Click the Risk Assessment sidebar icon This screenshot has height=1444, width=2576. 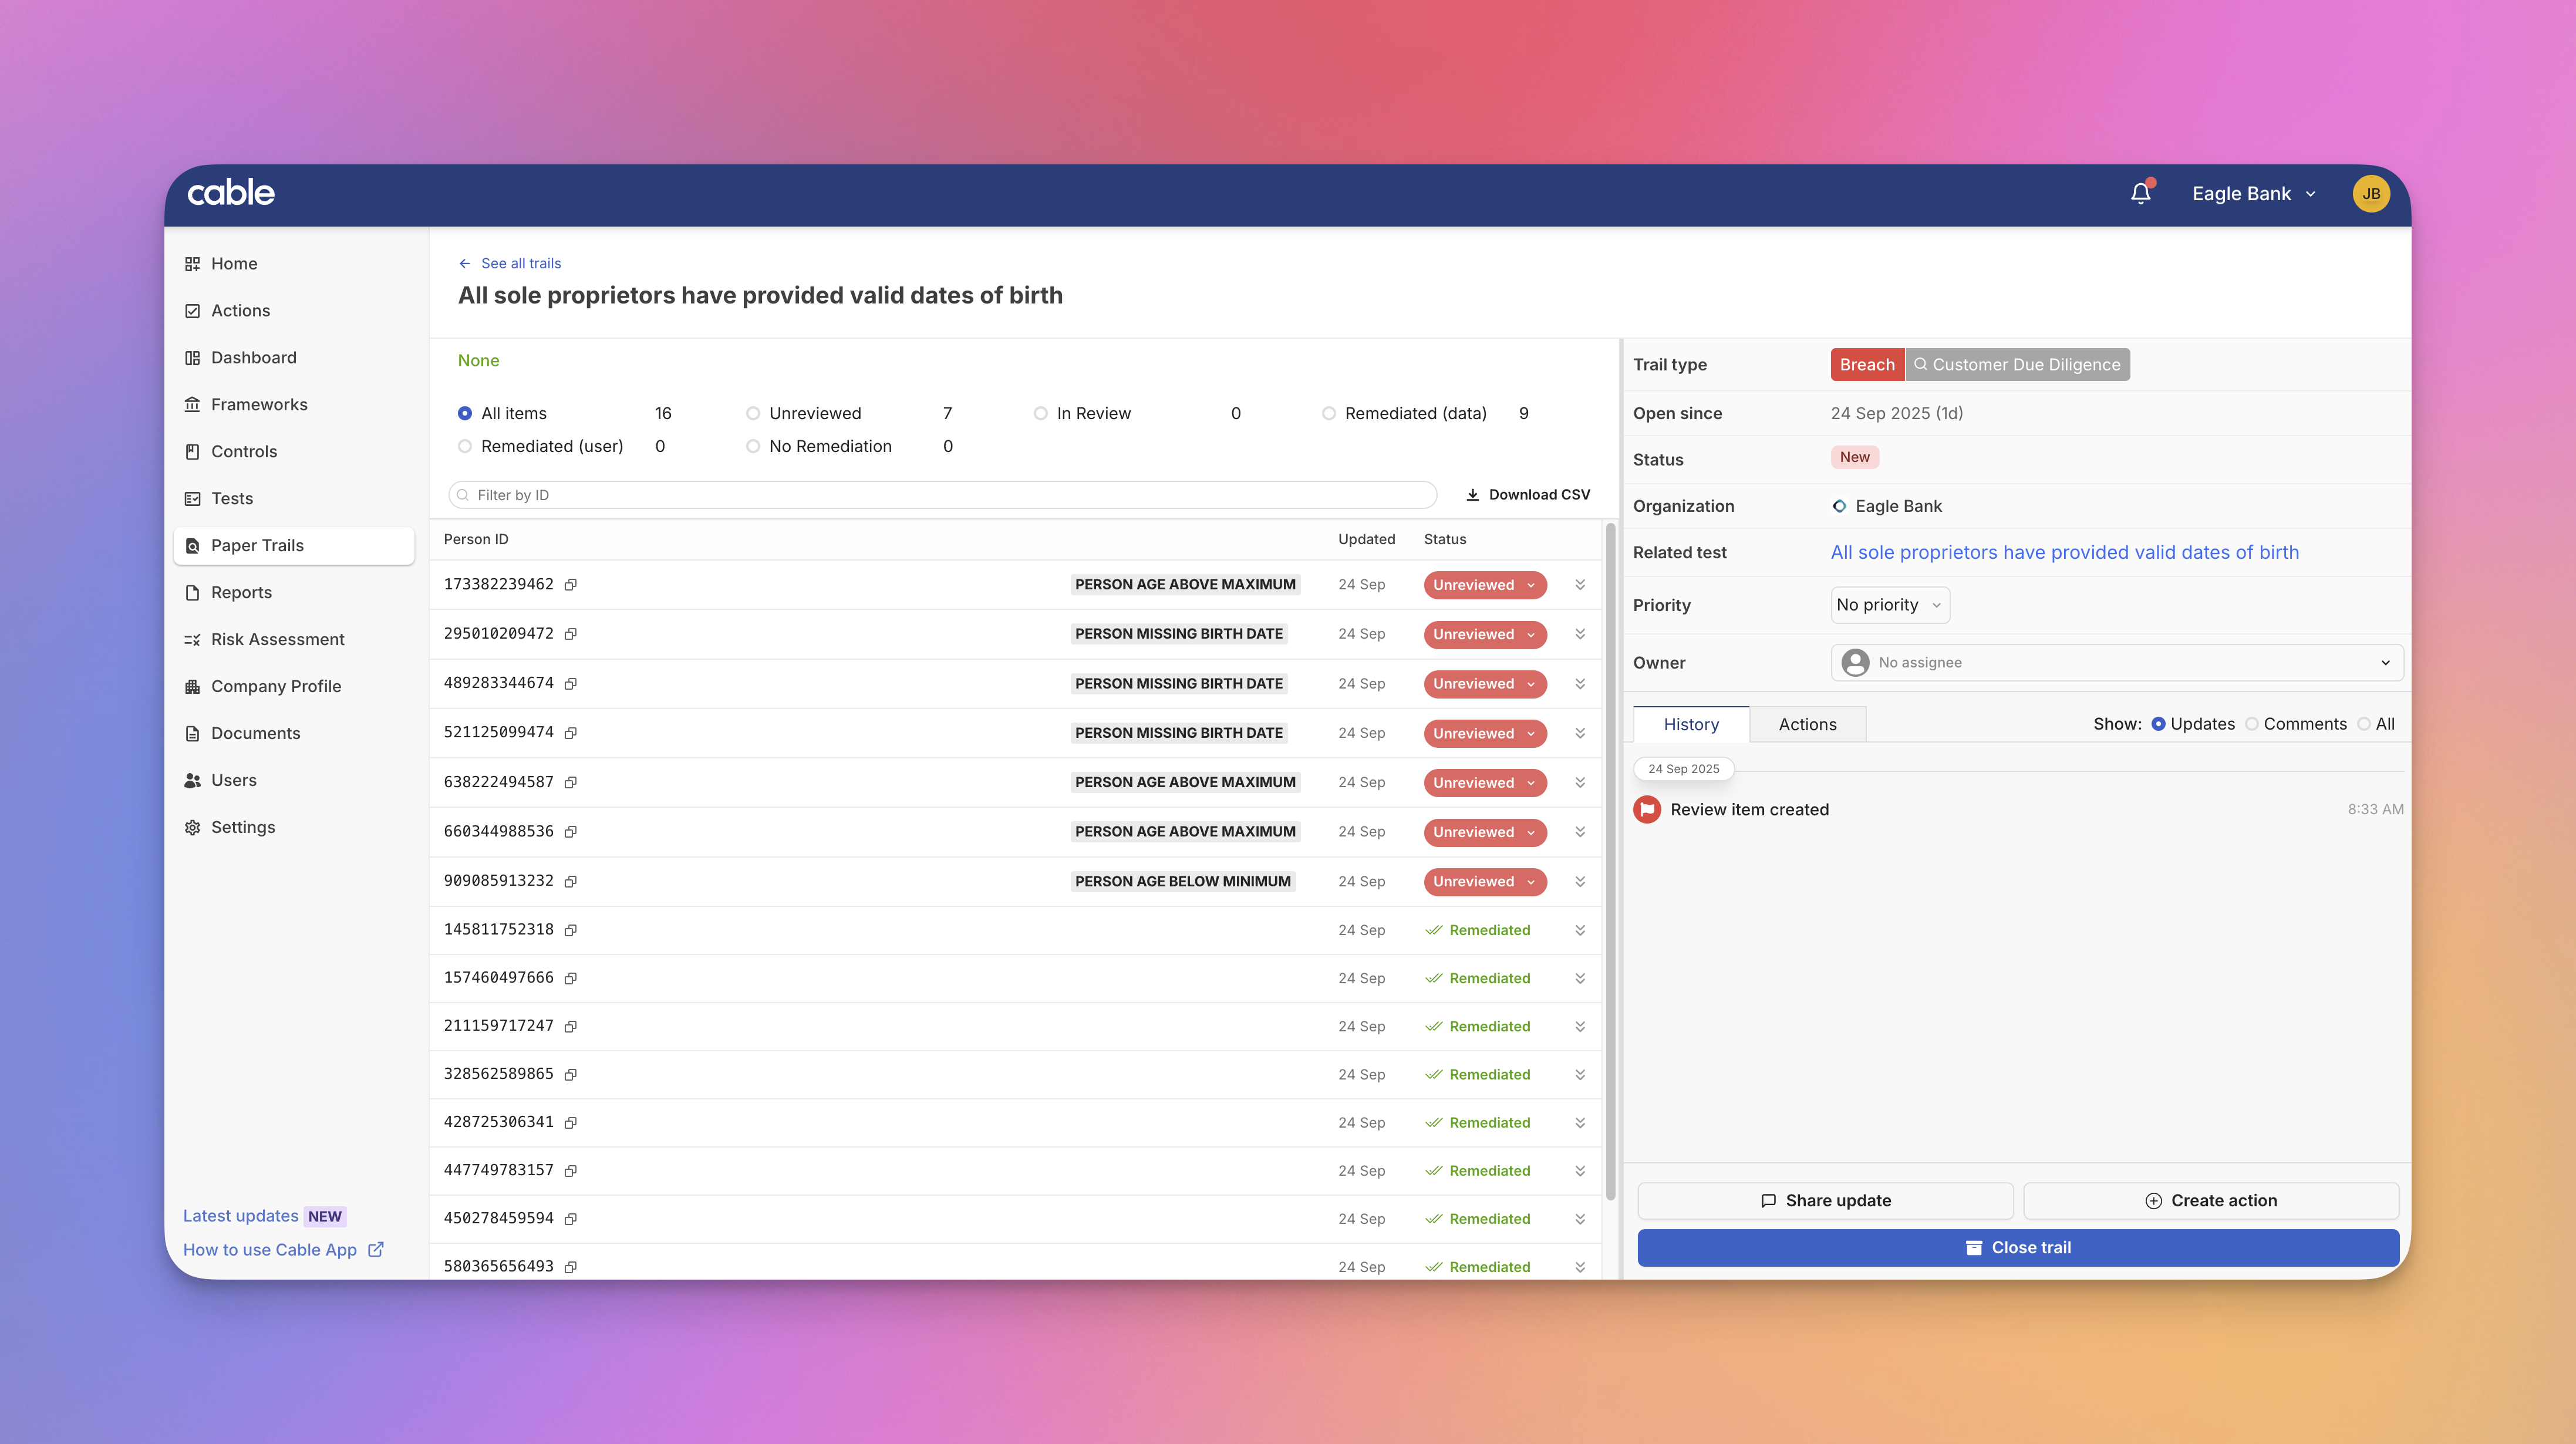pyautogui.click(x=192, y=639)
